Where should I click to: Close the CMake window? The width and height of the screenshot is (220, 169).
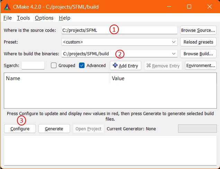click(x=210, y=7)
